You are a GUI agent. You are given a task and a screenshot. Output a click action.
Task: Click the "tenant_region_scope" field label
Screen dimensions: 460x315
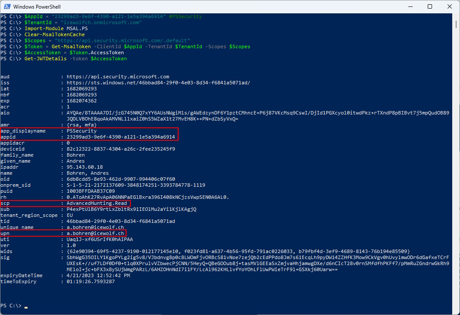(29, 215)
